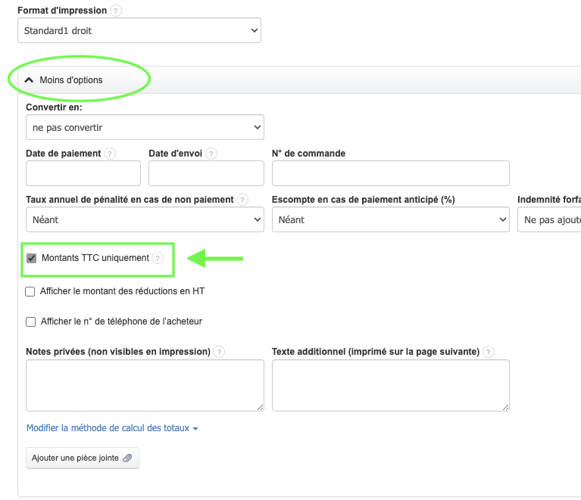
Task: Open the Convertir en dropdown
Action: pos(145,128)
